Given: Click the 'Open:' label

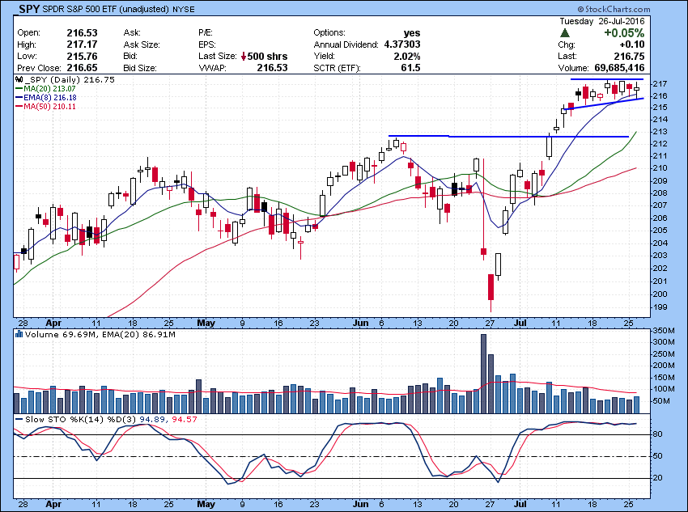Looking at the screenshot, I should [x=28, y=33].
